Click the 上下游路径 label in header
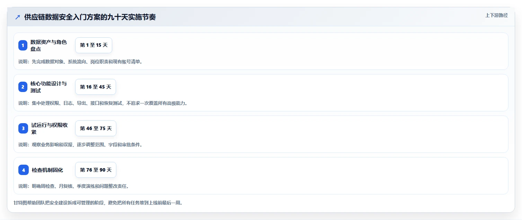The height and width of the screenshot is (220, 522). point(496,15)
